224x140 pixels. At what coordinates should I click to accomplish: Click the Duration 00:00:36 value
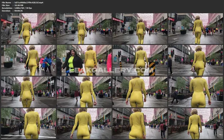point(19,11)
